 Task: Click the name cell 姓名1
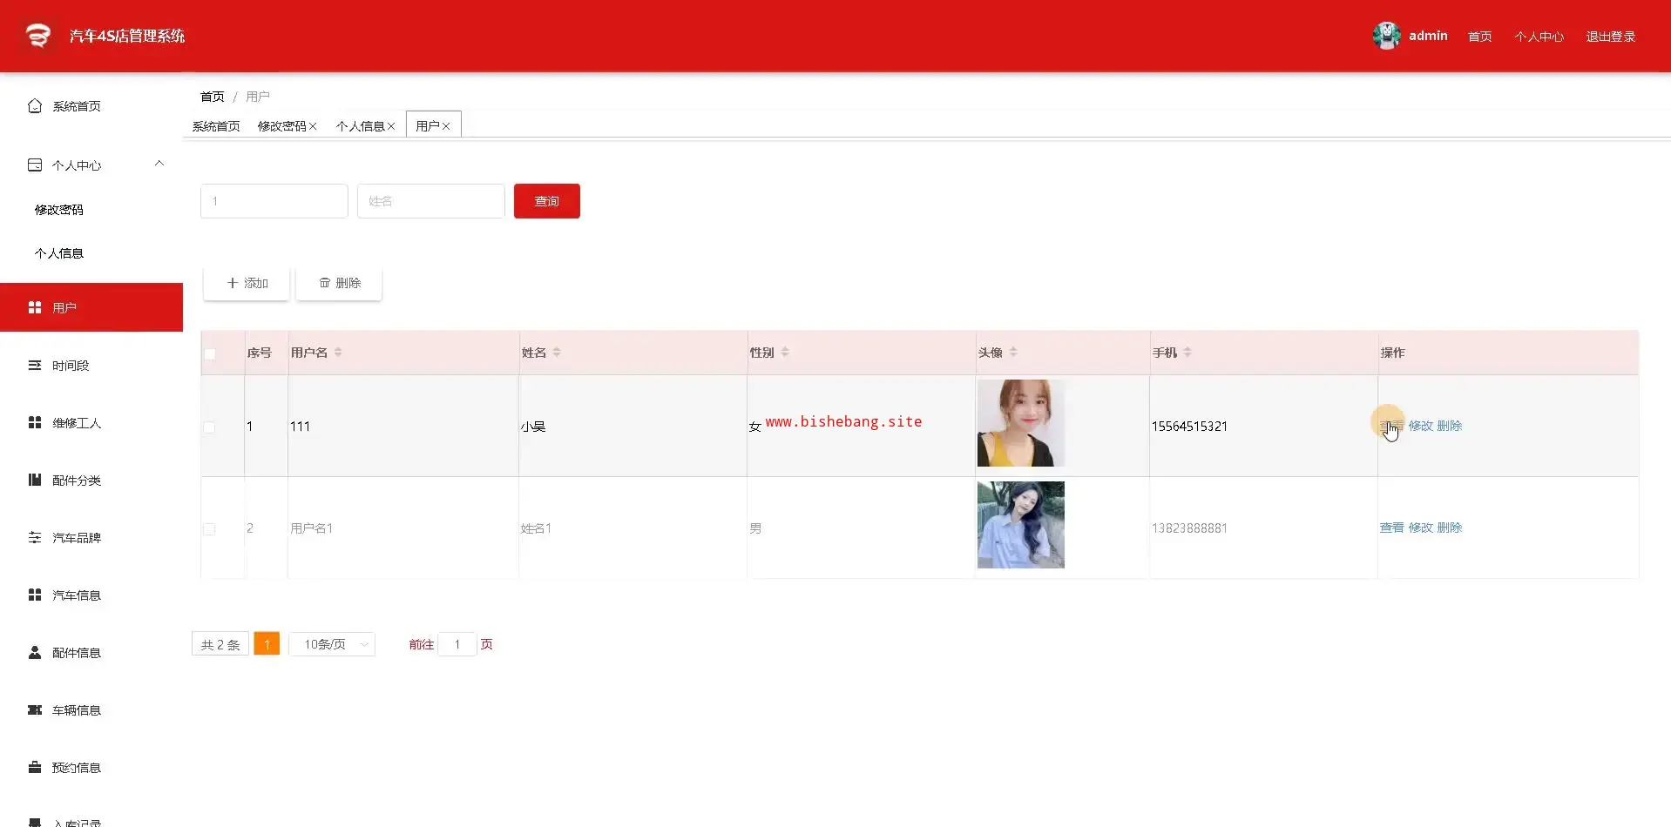[536, 528]
